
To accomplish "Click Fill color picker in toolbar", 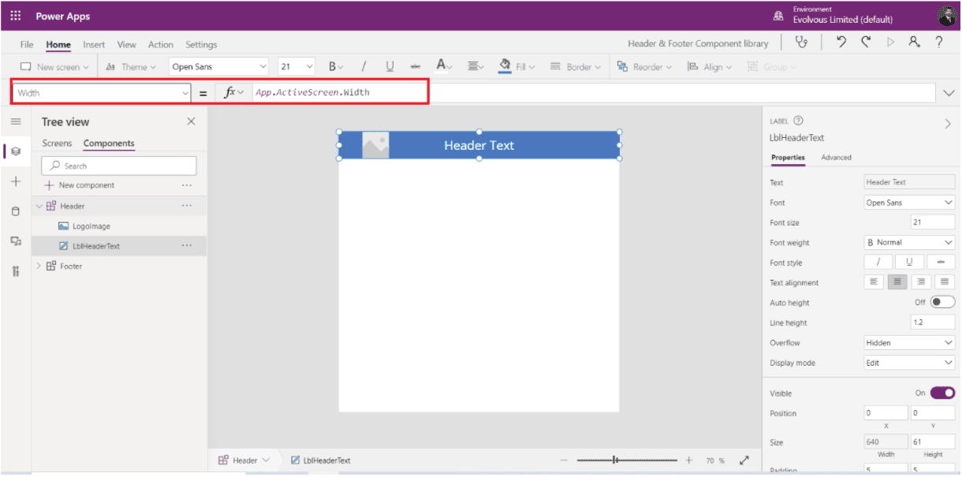I will pos(517,67).
